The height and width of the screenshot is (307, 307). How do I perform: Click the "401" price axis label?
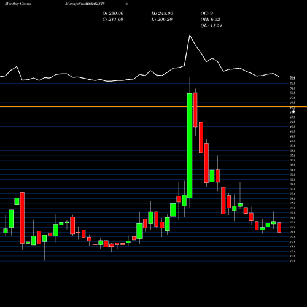coord(292,141)
